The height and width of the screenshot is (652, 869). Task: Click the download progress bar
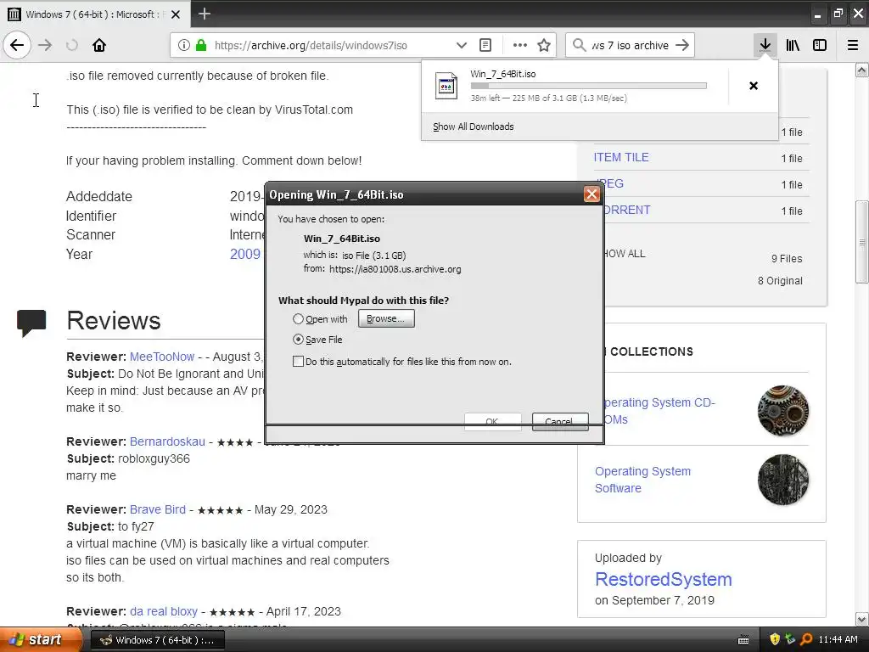pos(589,86)
